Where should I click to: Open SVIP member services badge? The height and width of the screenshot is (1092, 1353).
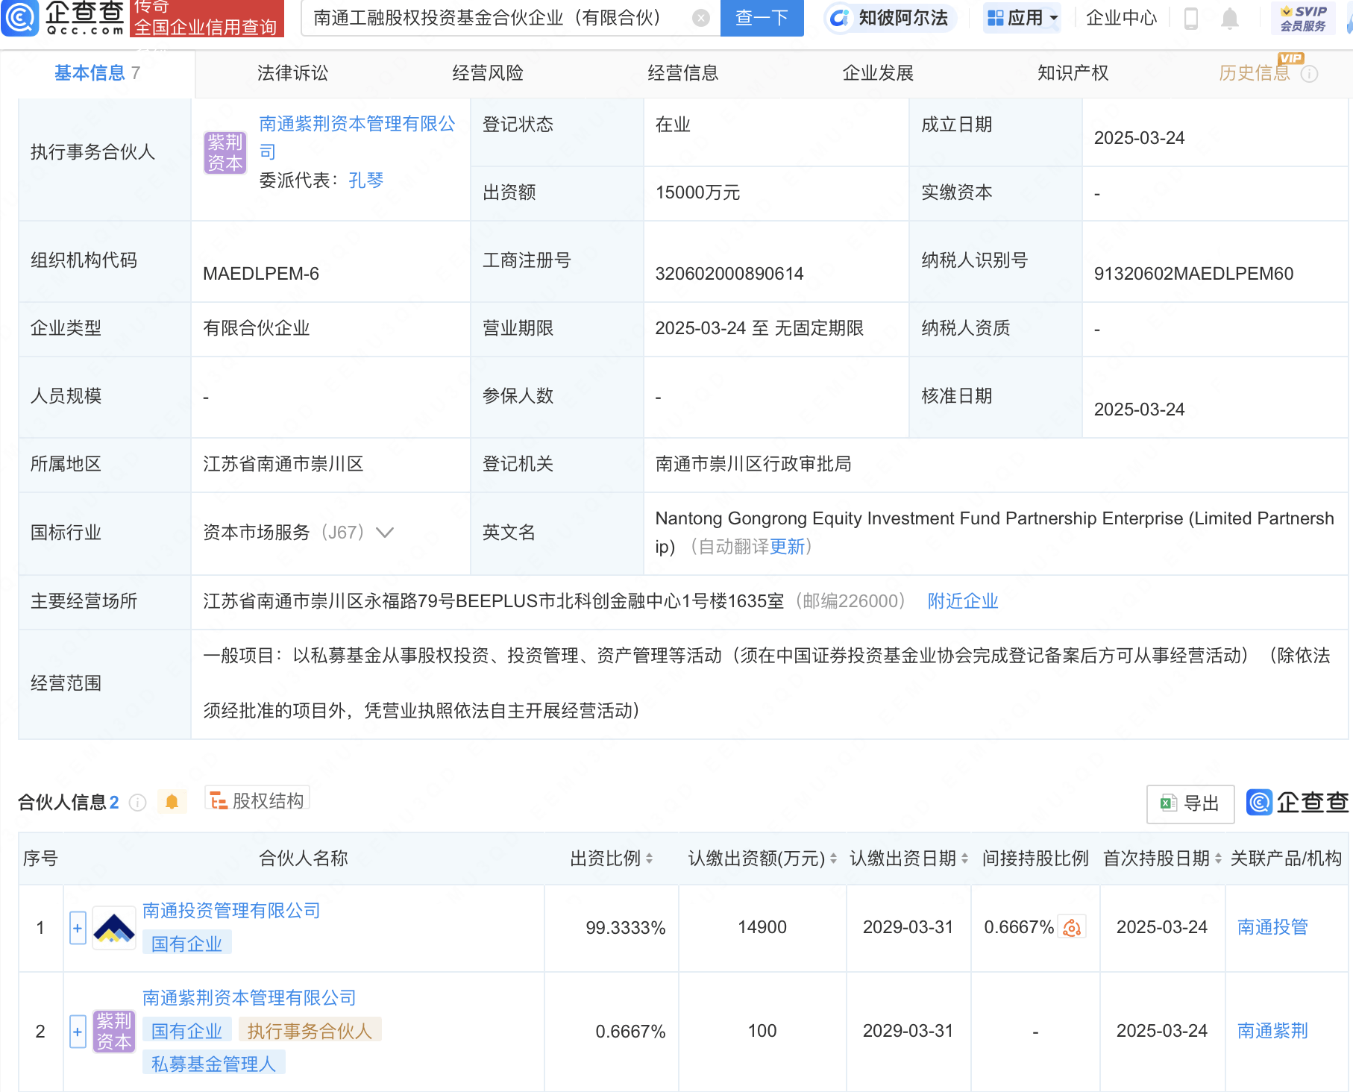pos(1303,18)
